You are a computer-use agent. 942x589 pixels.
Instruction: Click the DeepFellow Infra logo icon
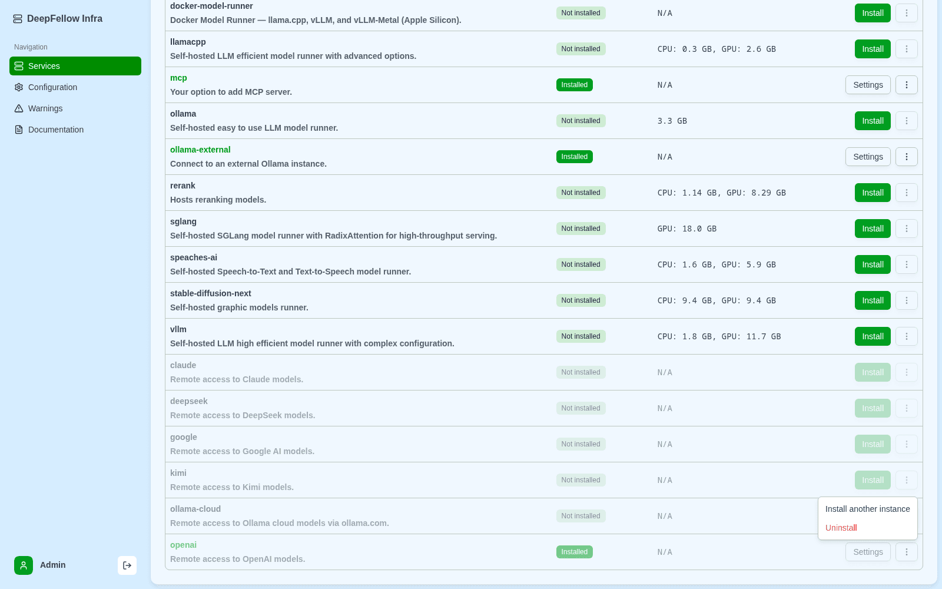18,19
